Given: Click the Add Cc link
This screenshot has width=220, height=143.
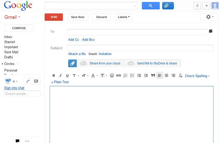Looking at the screenshot, I should [74, 40].
